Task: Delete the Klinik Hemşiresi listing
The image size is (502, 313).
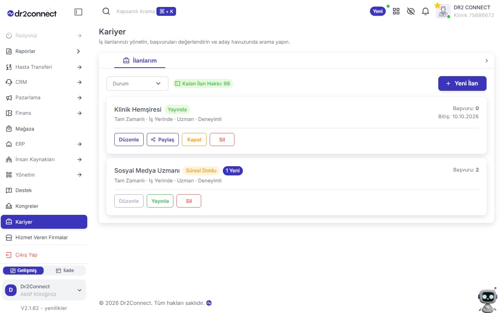Action: 222,139
